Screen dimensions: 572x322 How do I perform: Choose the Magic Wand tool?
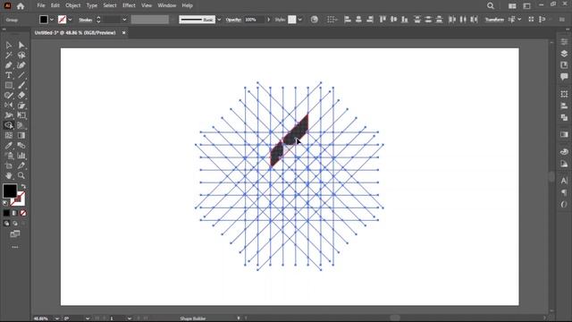coord(8,55)
